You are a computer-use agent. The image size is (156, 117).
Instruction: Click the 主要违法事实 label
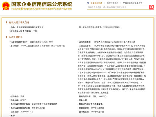pyautogui.click(x=85, y=46)
